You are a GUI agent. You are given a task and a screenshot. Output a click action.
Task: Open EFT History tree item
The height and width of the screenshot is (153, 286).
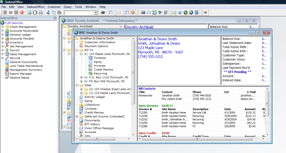point(92,124)
